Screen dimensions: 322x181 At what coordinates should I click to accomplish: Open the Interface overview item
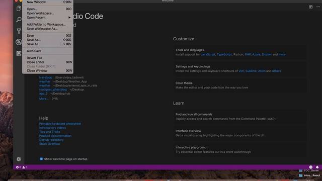coord(240,133)
